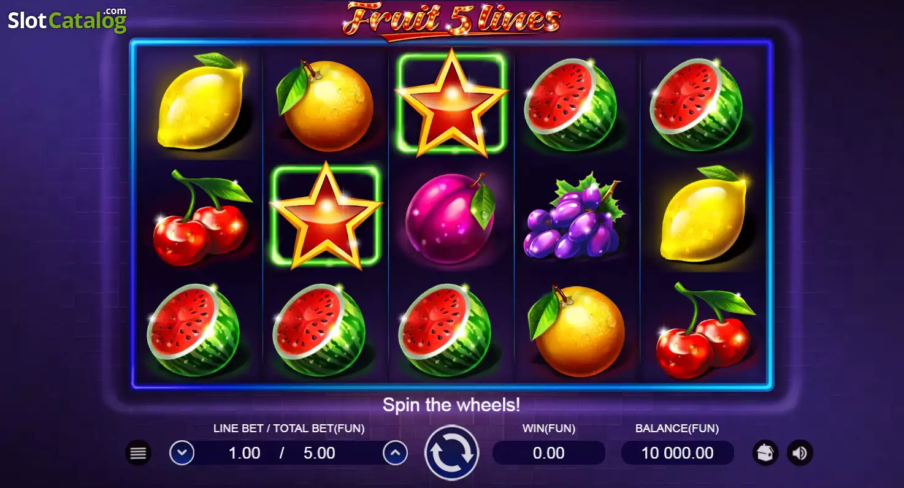This screenshot has width=904, height=488.
Task: Click the balance amount 10 000.00 field
Action: click(x=678, y=453)
